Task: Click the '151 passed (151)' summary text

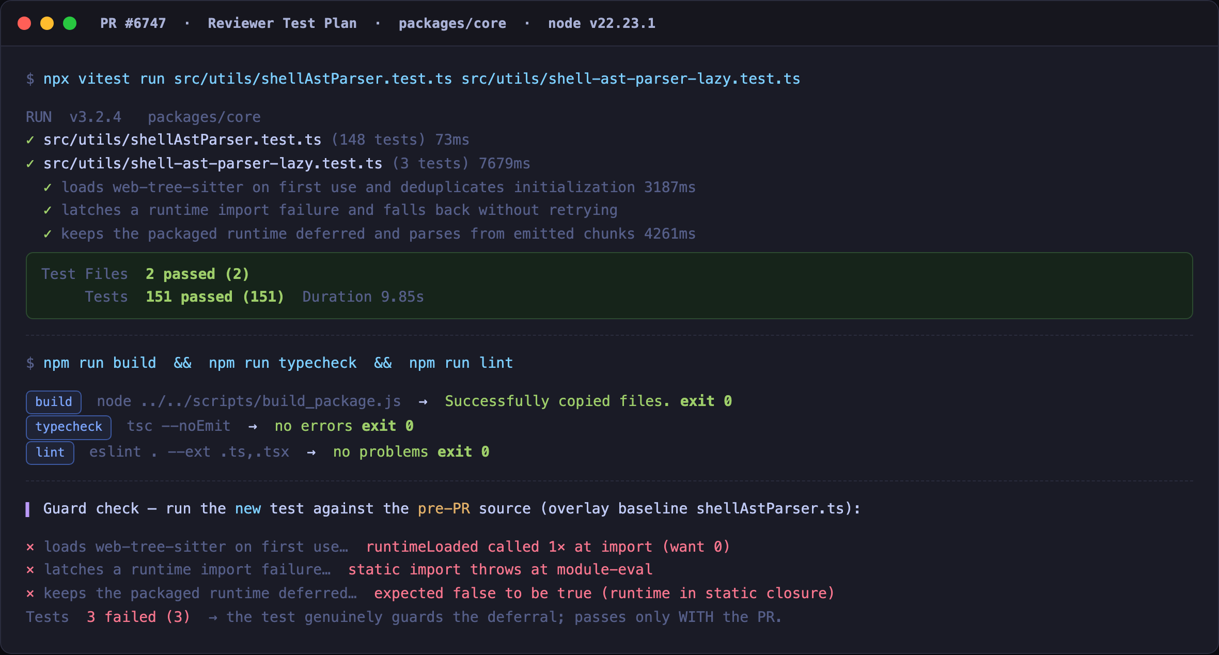Action: click(x=215, y=297)
